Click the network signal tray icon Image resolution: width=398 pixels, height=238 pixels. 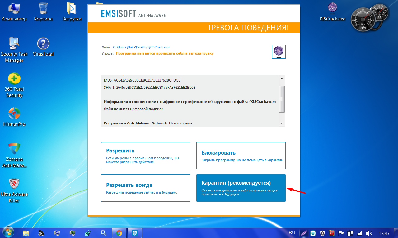360,233
